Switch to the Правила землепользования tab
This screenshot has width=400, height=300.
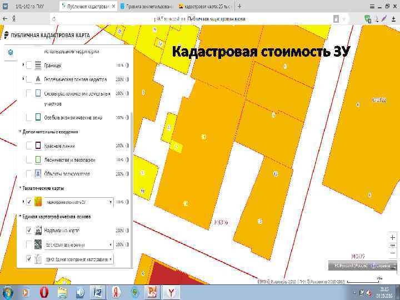click(x=147, y=6)
